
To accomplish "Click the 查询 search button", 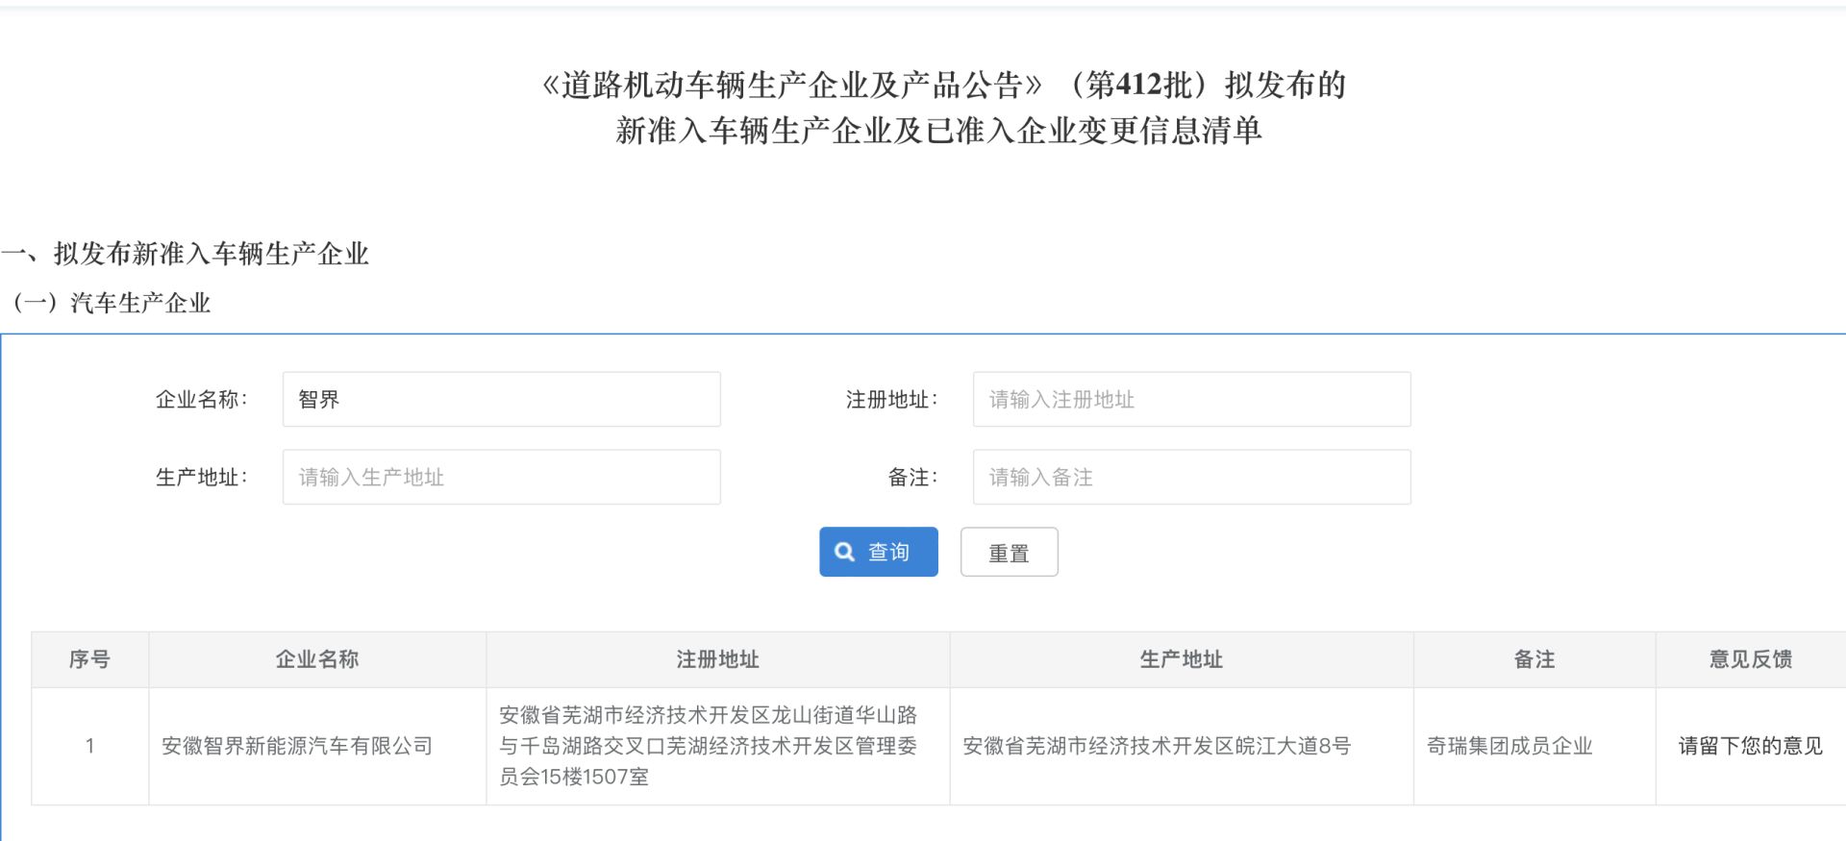I will (878, 552).
